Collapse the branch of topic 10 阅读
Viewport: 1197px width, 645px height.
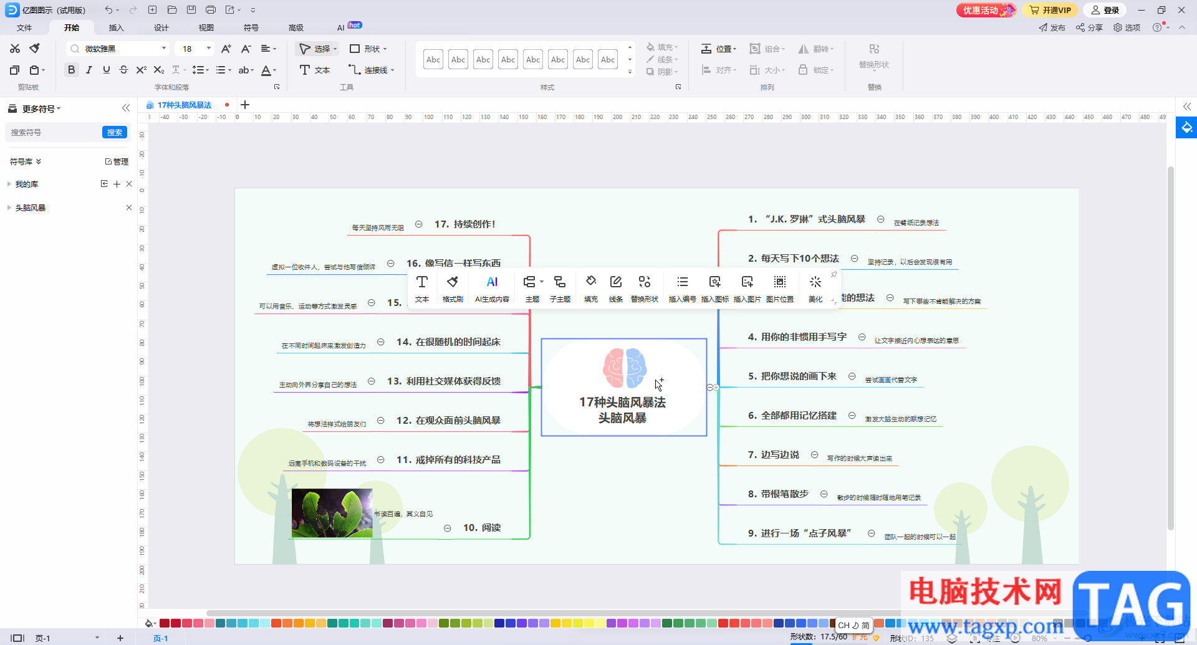pyautogui.click(x=447, y=528)
